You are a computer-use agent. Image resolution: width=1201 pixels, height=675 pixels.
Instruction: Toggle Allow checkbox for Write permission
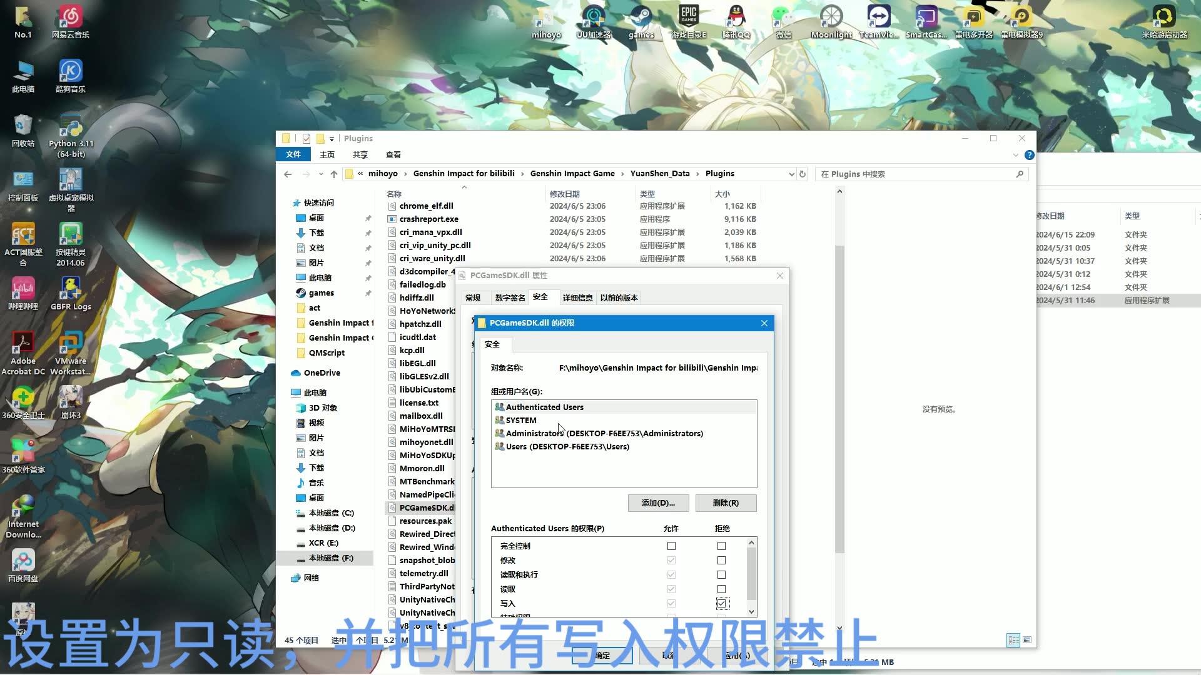671,604
